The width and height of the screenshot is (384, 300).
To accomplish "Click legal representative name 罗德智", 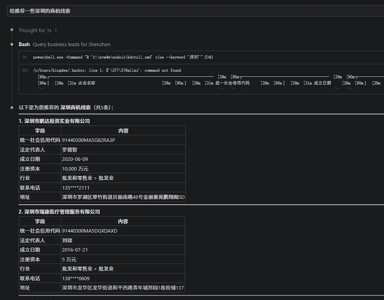I will pos(69,150).
